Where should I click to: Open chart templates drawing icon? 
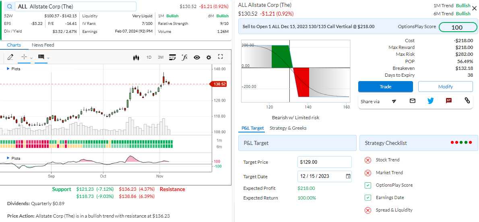[173, 57]
